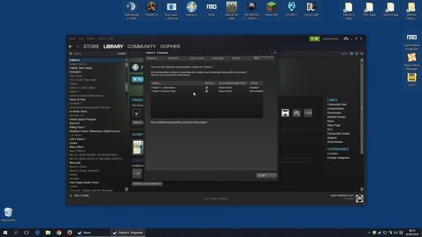Open the Fallout 4 desktop shortcut
Screen dimensions: 422x237
(191, 9)
